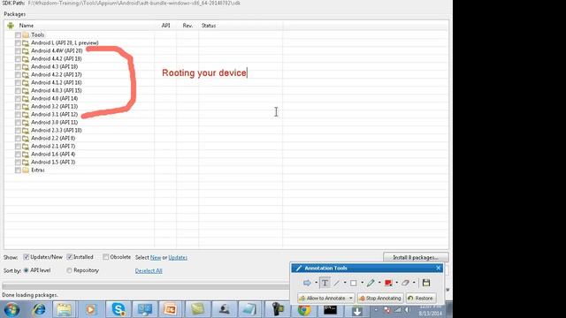Select Android 1.5 (API 3) row text
The width and height of the screenshot is (566, 318).
pyautogui.click(x=53, y=162)
